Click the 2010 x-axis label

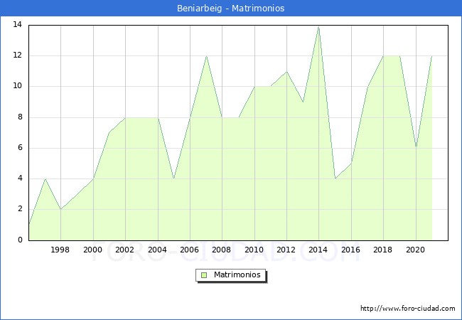[x=254, y=250]
